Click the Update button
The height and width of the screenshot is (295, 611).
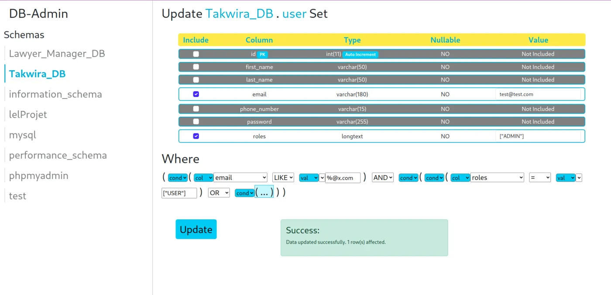196,229
